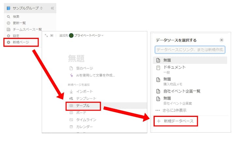This screenshot has height=141, width=251.
Task: Click the settings gear icon
Action: click(x=8, y=36)
